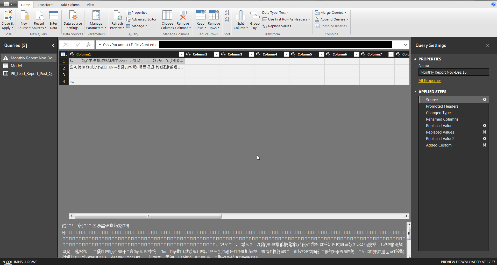Open gear settings for Added Custom step

(485, 145)
